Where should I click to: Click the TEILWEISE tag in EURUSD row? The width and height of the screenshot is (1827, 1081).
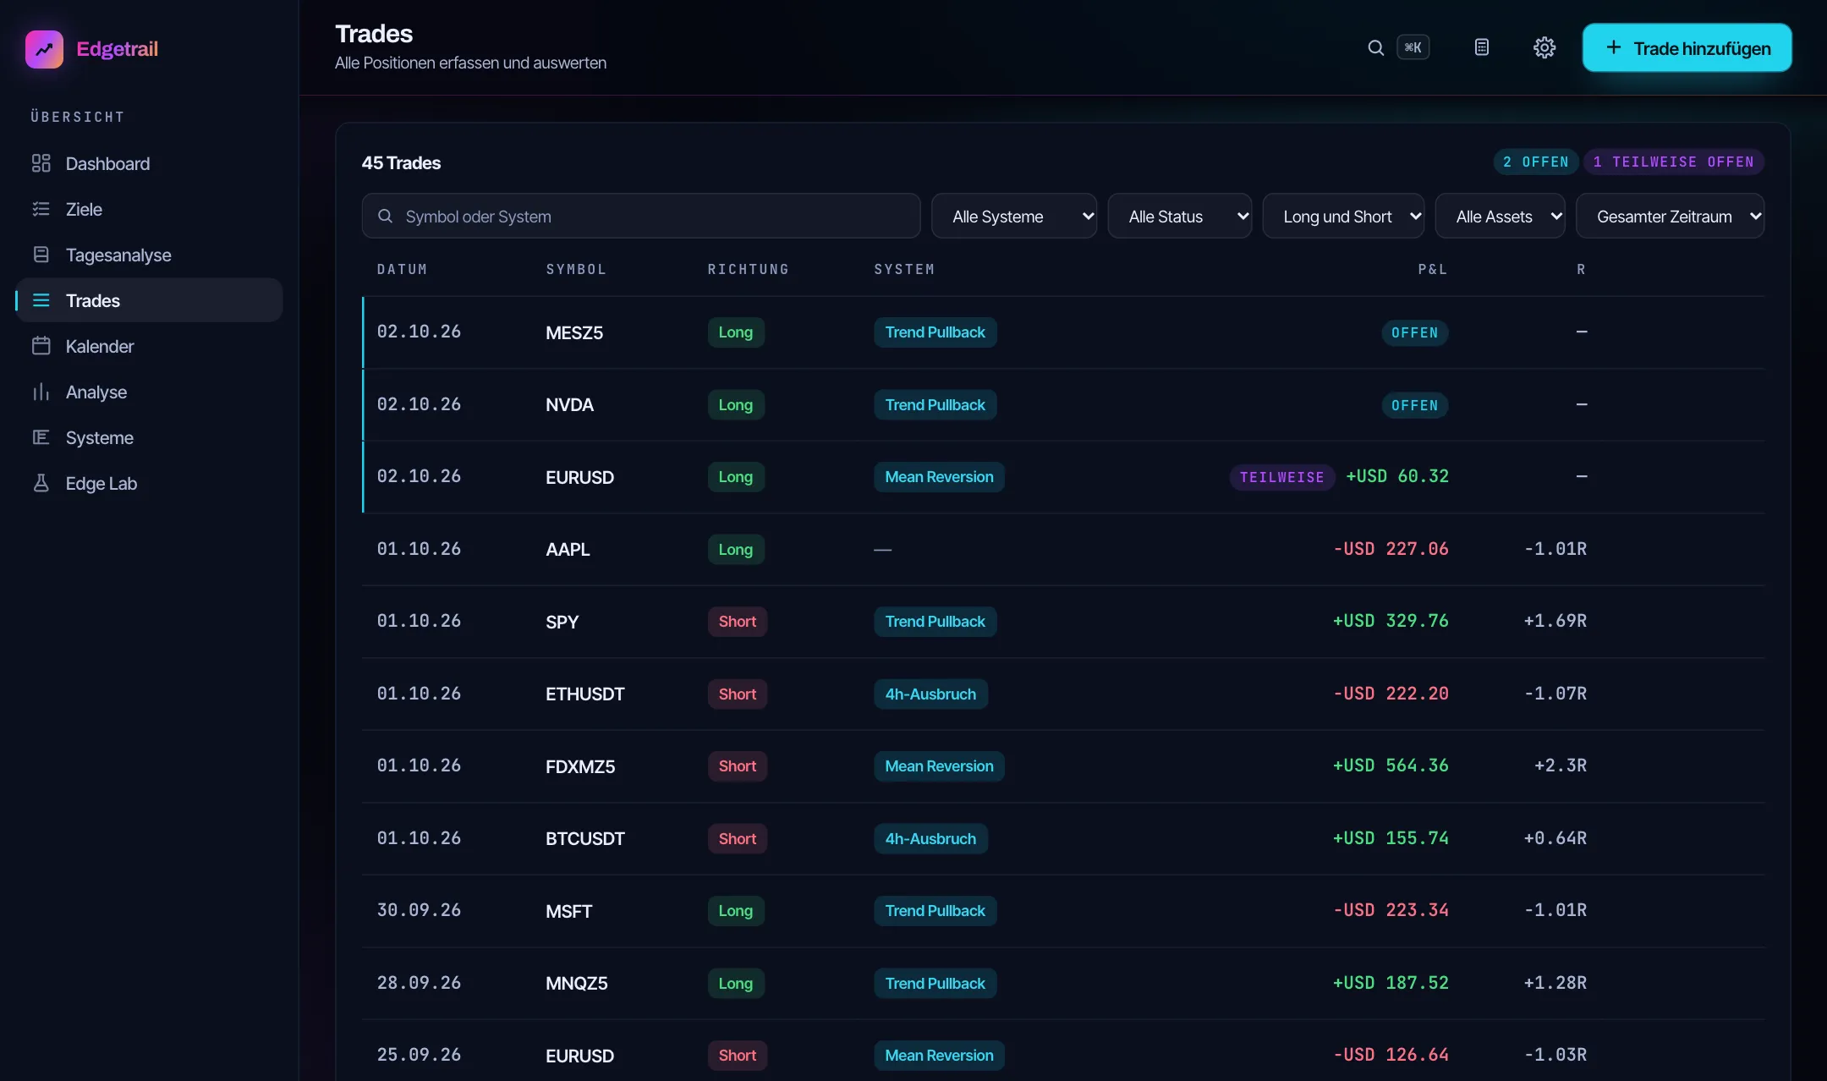(1281, 477)
